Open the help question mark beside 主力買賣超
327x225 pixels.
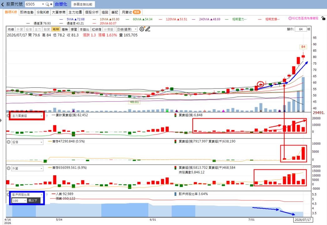point(47,116)
